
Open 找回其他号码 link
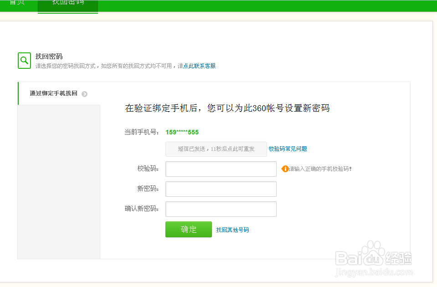pyautogui.click(x=232, y=230)
